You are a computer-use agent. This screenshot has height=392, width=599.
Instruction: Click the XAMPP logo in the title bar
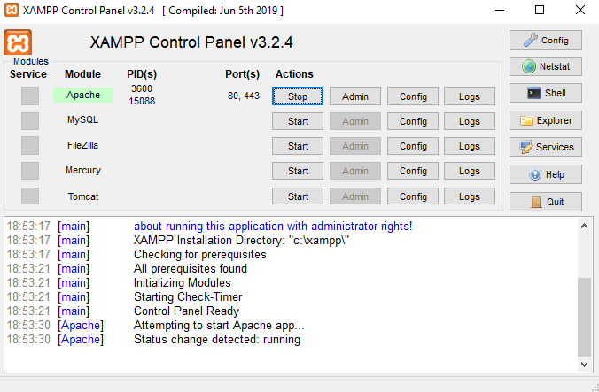click(12, 10)
